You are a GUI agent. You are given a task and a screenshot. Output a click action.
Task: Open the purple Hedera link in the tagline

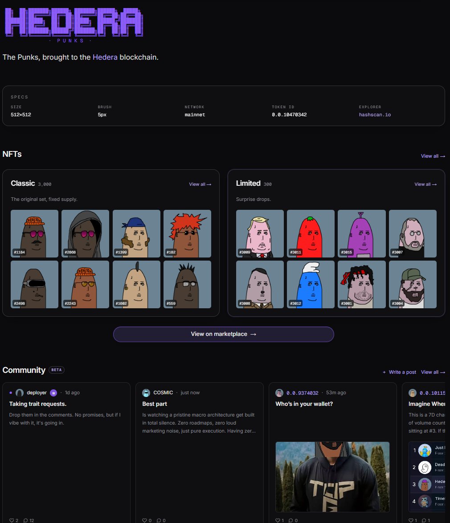click(105, 57)
